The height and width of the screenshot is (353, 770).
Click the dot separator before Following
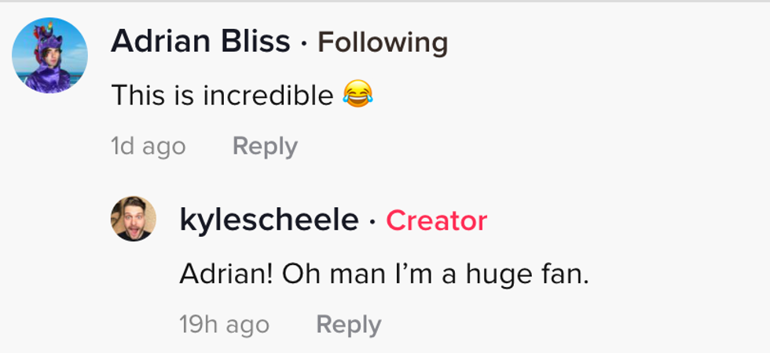coord(304,44)
